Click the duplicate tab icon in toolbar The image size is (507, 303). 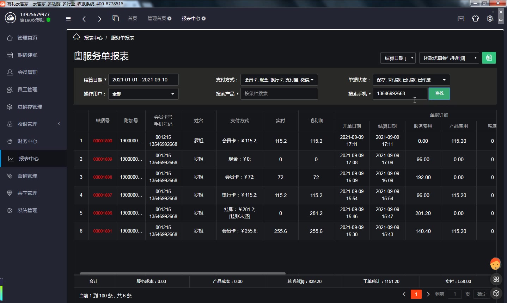(x=115, y=18)
